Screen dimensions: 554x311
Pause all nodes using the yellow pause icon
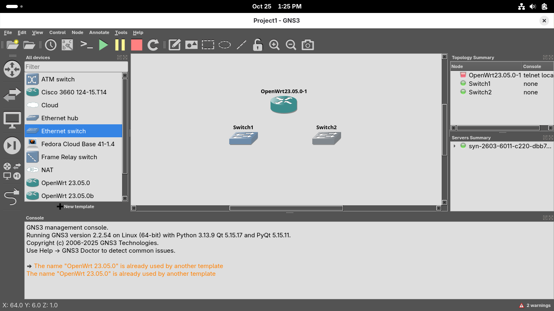120,45
